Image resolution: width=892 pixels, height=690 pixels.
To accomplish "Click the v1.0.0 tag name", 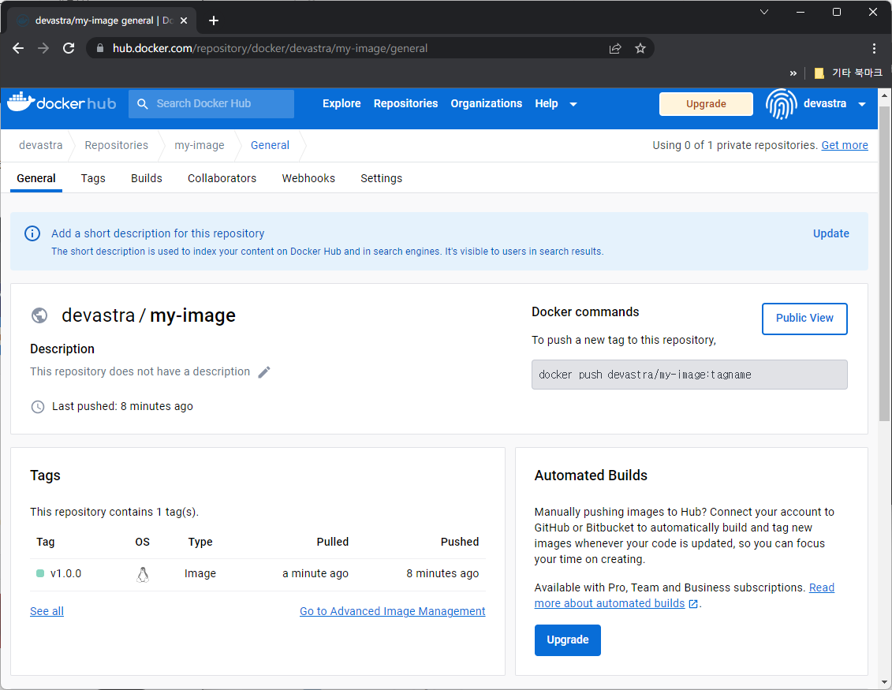I will coord(66,573).
